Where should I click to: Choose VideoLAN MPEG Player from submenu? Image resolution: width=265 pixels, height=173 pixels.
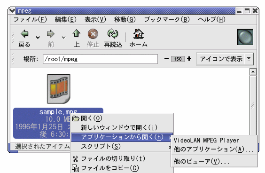pos(206,140)
